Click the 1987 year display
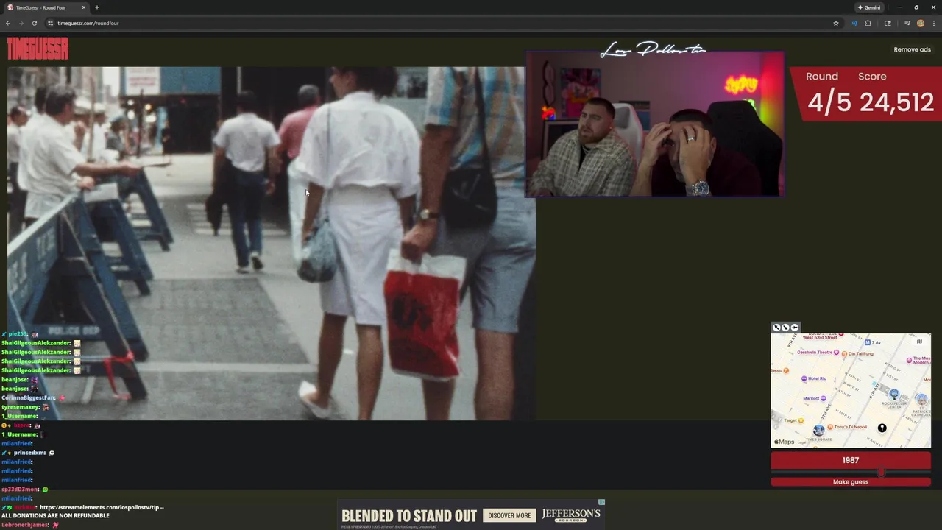 click(851, 460)
